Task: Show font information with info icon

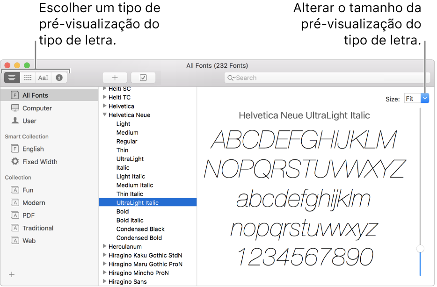Action: tap(59, 78)
